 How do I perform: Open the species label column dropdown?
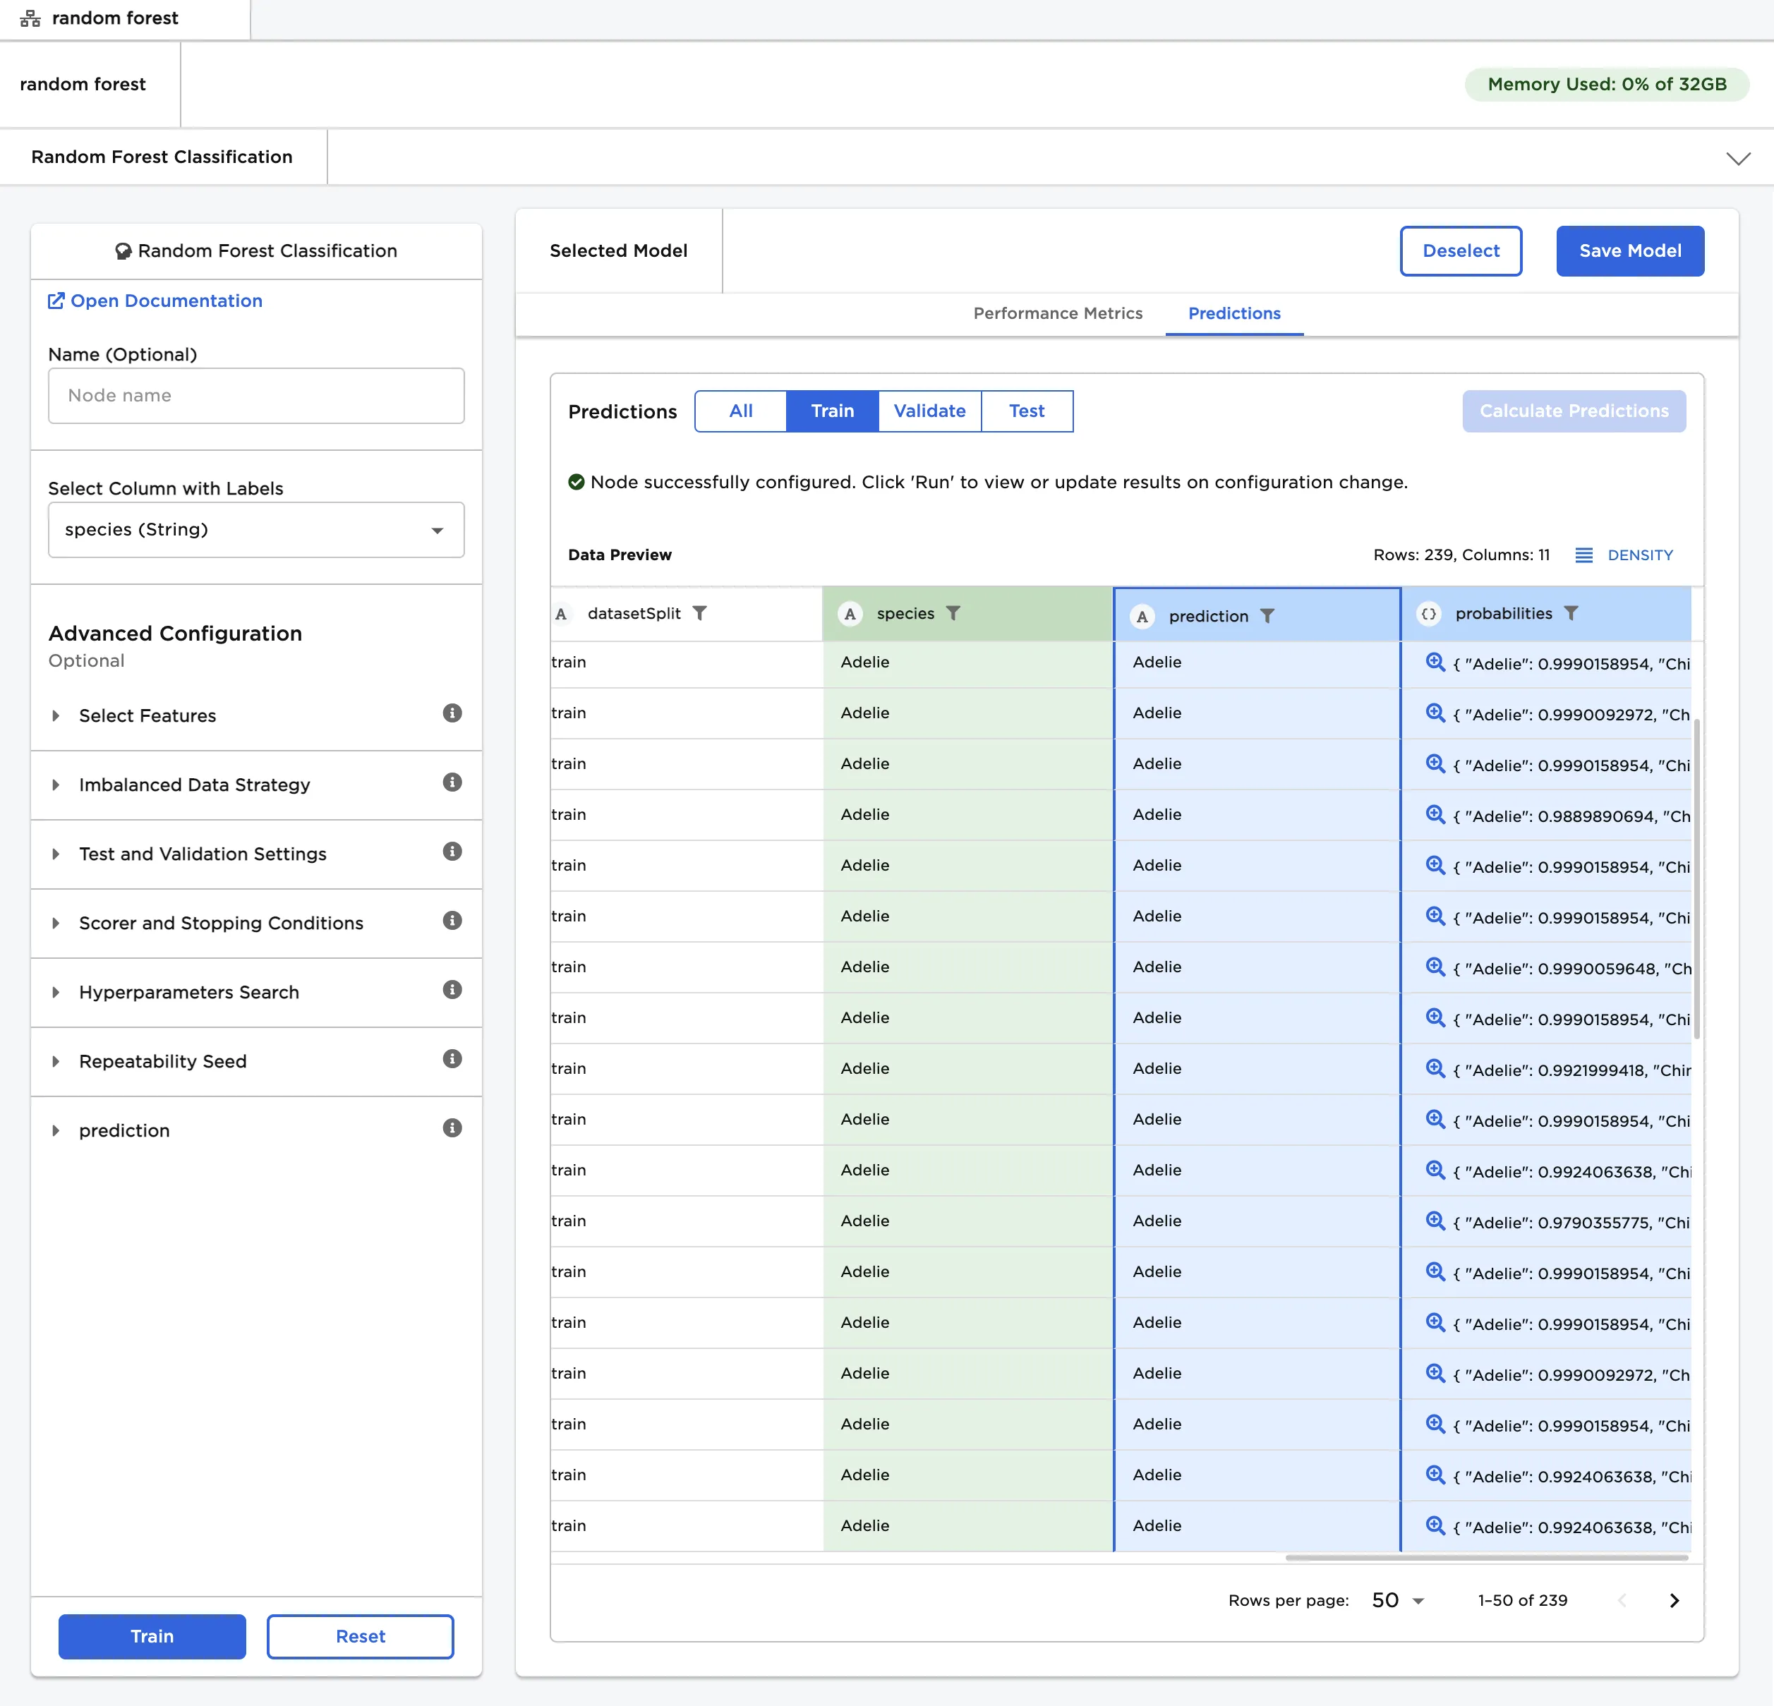point(256,529)
